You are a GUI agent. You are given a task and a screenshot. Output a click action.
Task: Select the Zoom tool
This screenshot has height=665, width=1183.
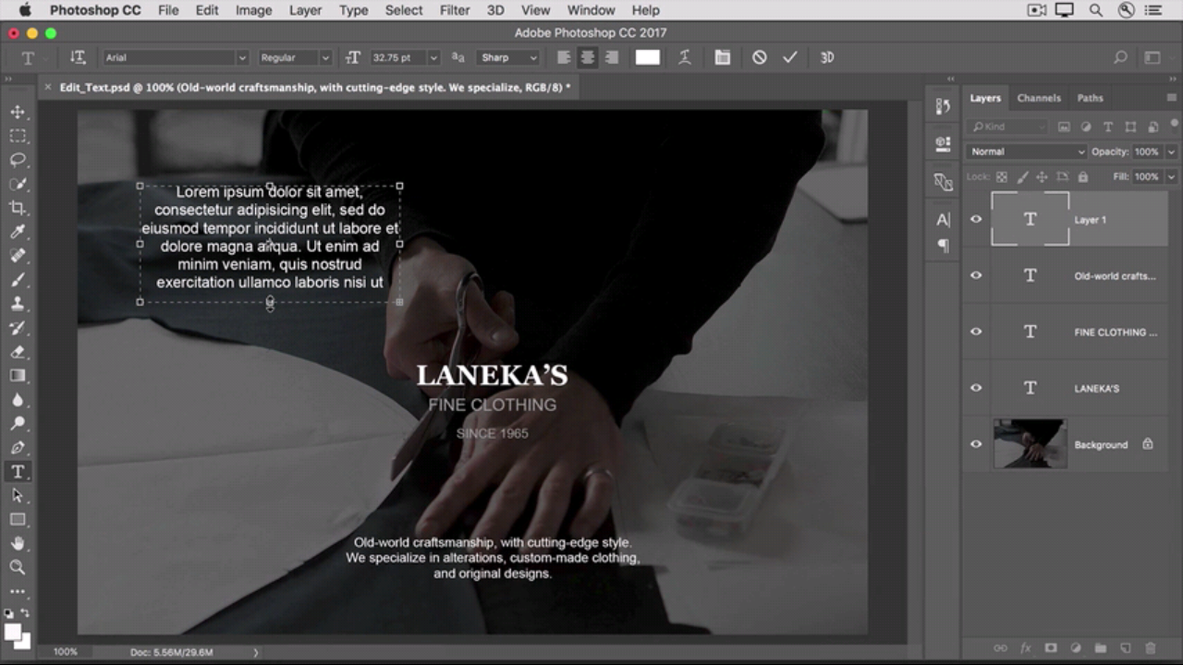tap(18, 567)
